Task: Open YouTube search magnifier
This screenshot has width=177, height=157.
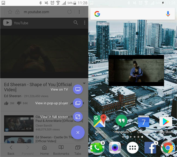Action: (x=76, y=23)
